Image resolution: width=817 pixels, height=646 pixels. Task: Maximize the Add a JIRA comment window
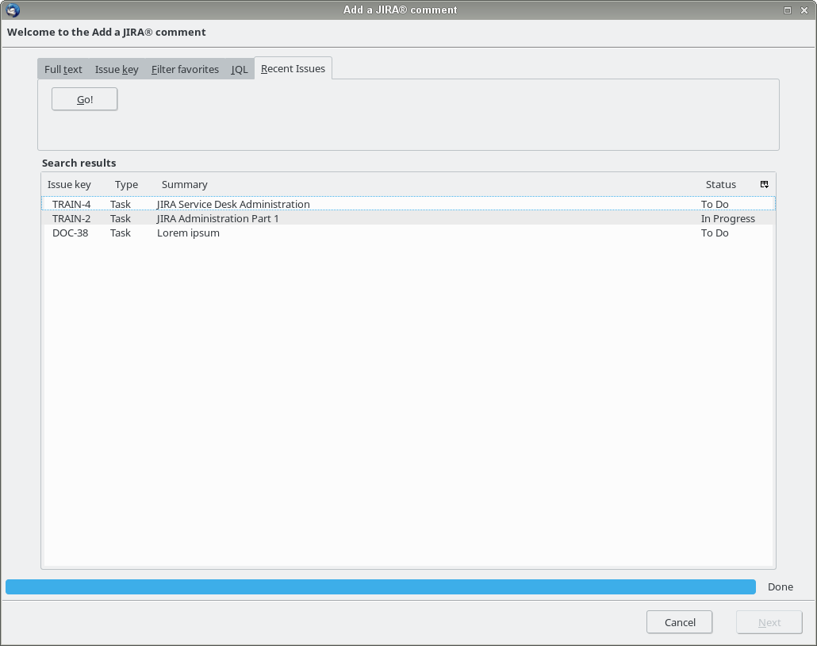click(x=788, y=10)
